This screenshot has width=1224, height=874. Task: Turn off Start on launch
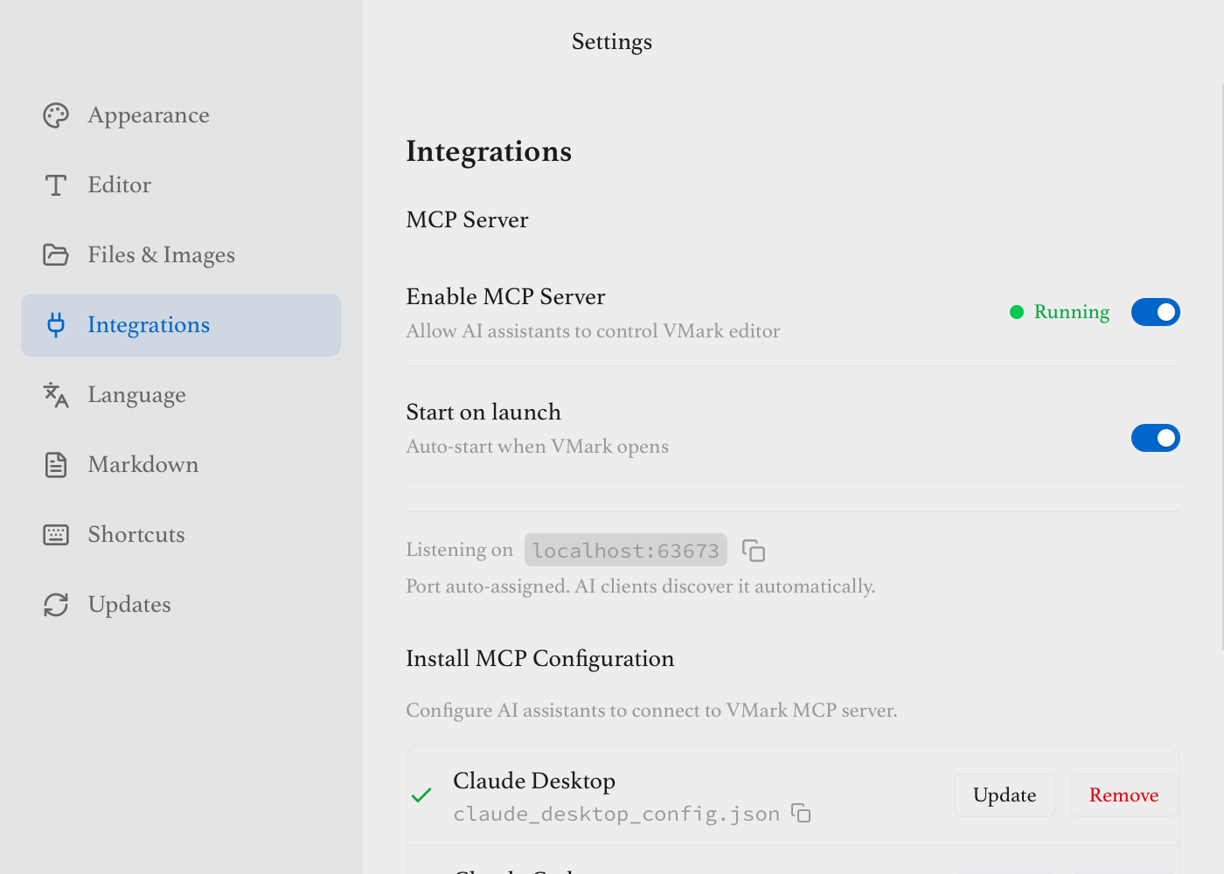(x=1155, y=438)
